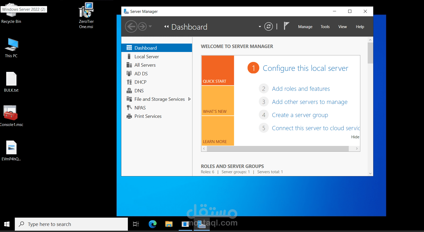The width and height of the screenshot is (424, 232).
Task: Open the DNS role icon
Action: 129,91
